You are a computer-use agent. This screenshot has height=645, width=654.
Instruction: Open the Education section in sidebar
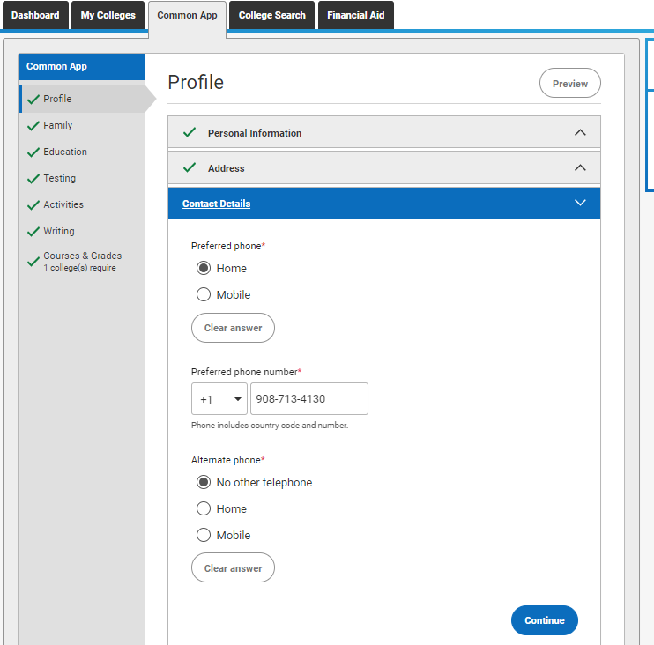65,152
